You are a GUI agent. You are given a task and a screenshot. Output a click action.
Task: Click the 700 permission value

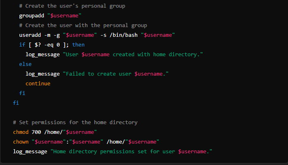point(36,132)
